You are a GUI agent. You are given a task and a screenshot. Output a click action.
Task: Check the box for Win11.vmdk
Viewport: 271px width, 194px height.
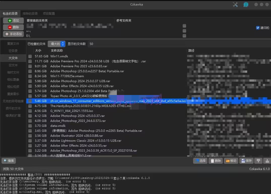(30, 56)
